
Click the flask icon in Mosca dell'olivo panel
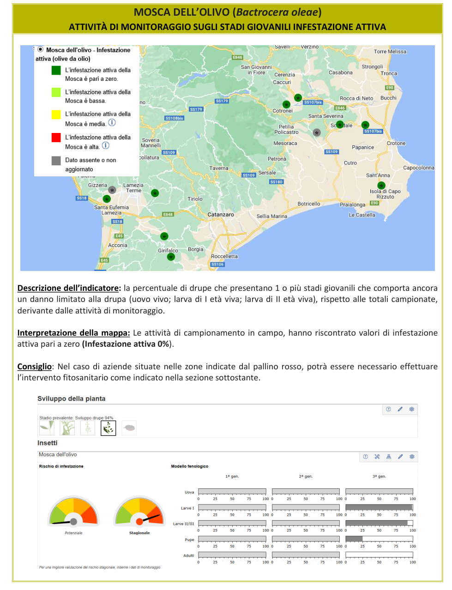(388, 457)
